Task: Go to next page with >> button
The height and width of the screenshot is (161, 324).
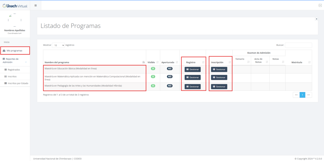Action: point(308,95)
